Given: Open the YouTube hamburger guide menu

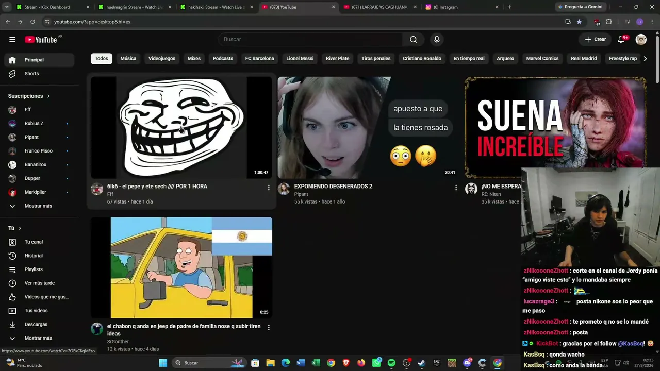Looking at the screenshot, I should (x=12, y=40).
